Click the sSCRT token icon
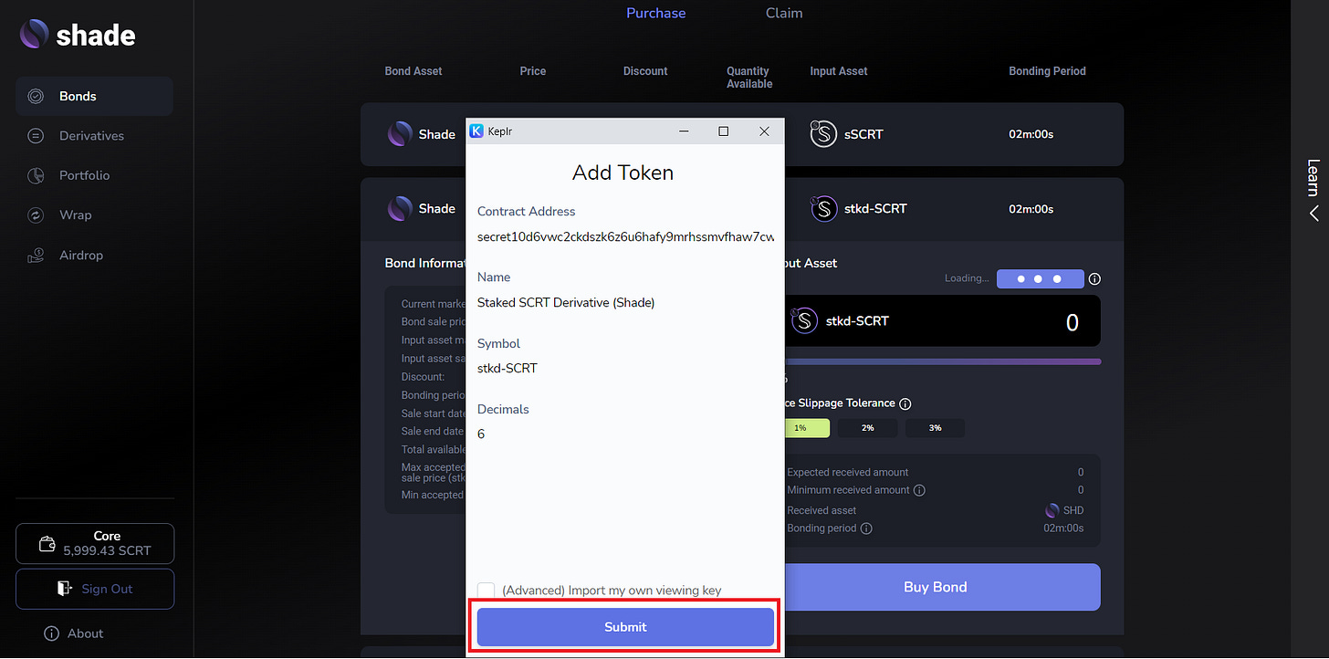This screenshot has height=659, width=1329. coord(823,134)
